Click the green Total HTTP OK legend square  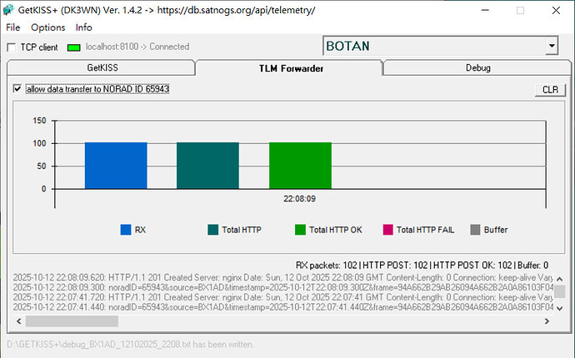coord(300,230)
